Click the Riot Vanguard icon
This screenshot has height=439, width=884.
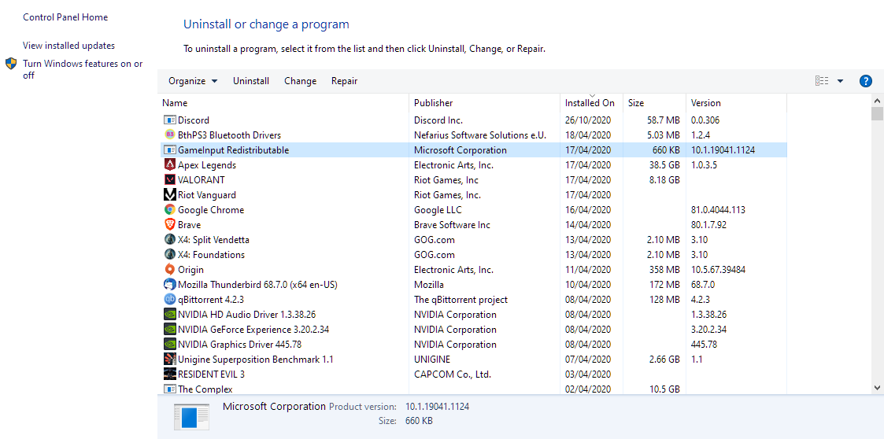[170, 195]
